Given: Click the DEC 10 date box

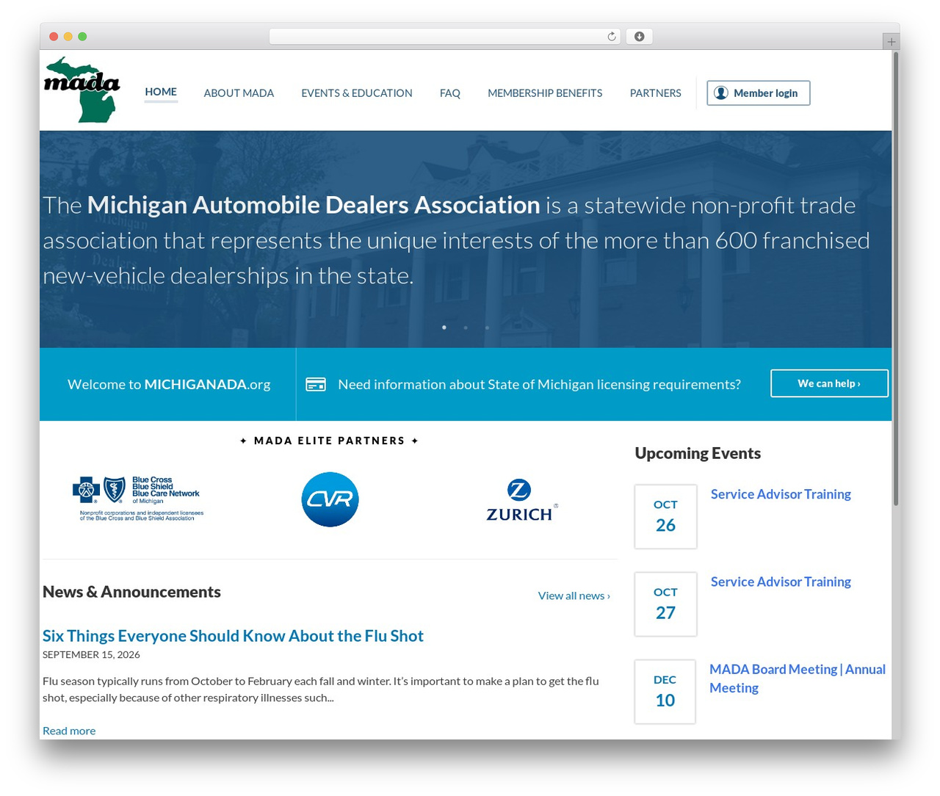Looking at the screenshot, I should tap(665, 692).
